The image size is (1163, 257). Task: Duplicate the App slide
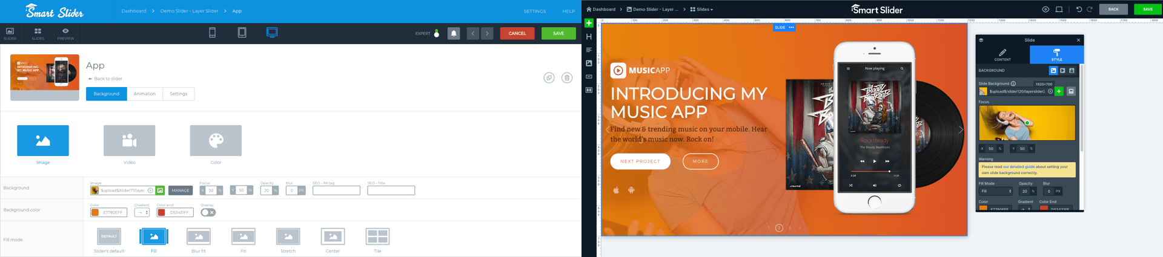549,77
